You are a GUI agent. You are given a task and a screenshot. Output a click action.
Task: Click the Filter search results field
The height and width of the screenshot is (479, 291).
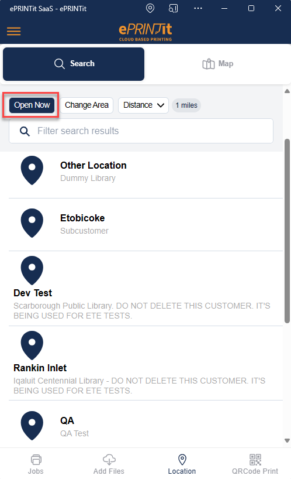[141, 131]
